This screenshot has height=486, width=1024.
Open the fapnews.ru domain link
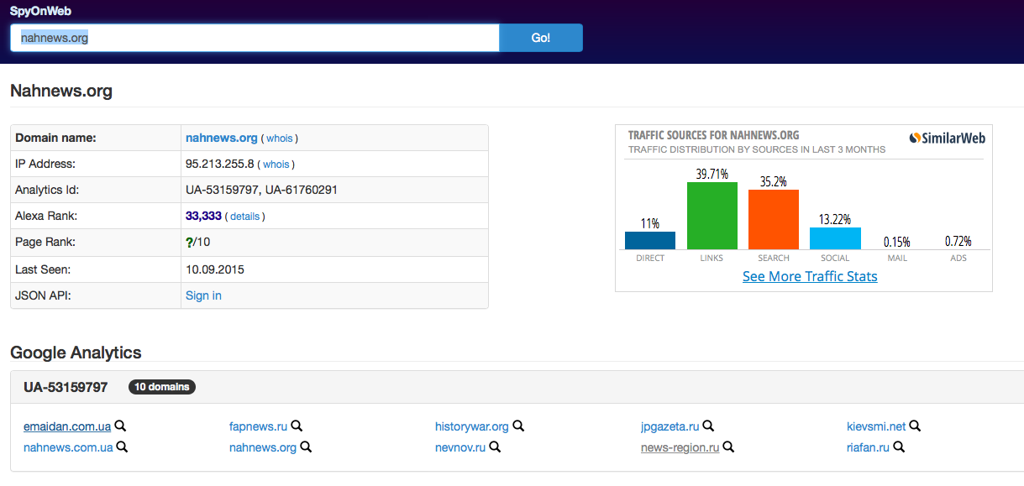tap(259, 426)
